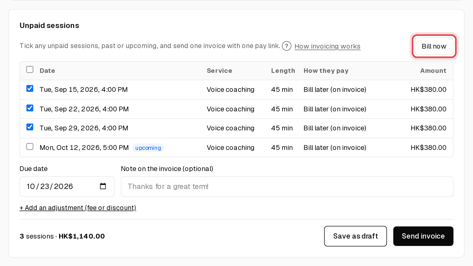Viewport: 473px width, 266px height.
Task: Click HK$380.00 amount in Sep 15 row
Action: (428, 89)
